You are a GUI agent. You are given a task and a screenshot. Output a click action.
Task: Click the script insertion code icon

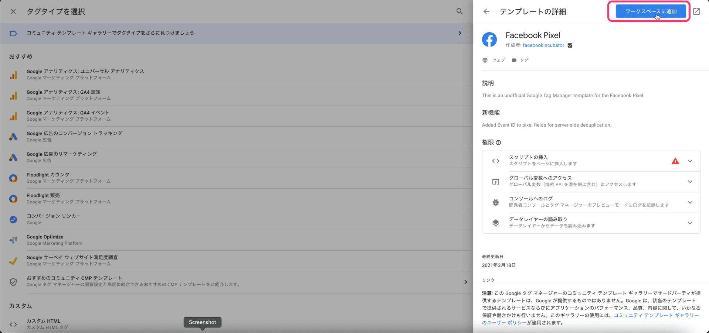[496, 161]
